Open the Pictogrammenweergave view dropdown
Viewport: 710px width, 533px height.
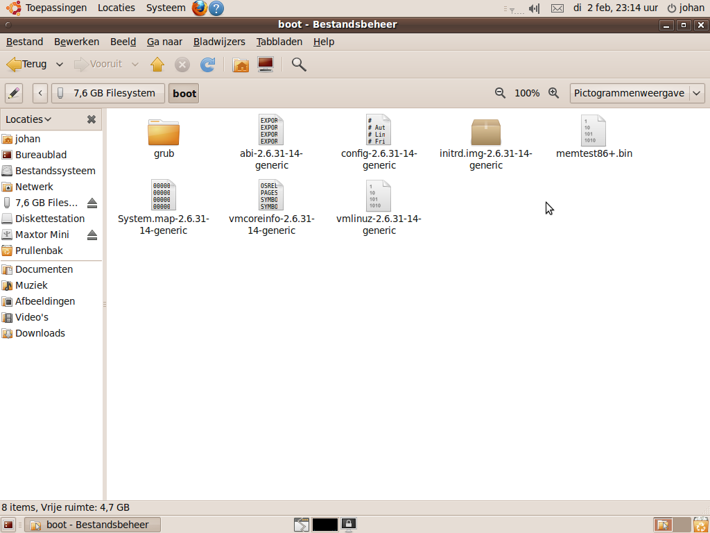[x=637, y=93]
